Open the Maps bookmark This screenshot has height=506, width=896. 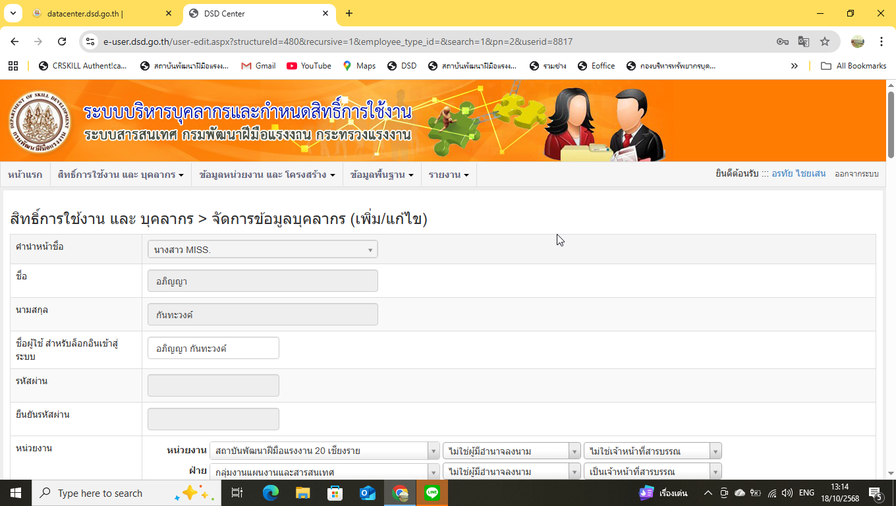click(359, 66)
